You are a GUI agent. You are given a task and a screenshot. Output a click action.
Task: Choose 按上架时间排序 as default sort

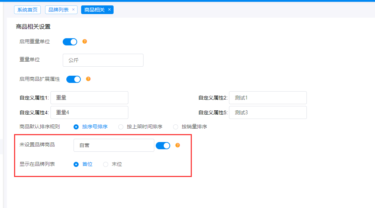pos(121,127)
